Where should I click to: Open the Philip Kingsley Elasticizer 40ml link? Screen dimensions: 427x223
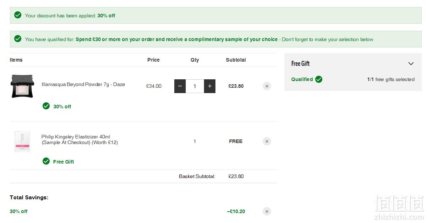click(x=80, y=139)
